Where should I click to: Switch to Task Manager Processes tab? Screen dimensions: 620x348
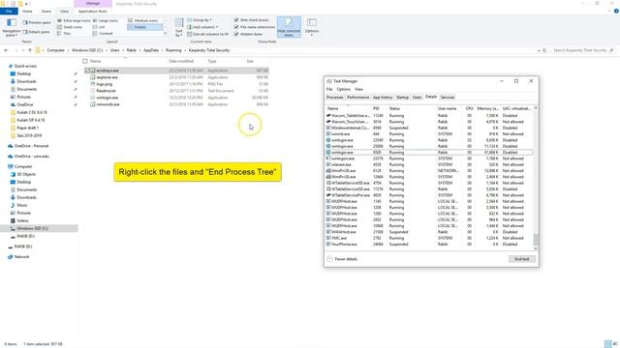coord(334,97)
